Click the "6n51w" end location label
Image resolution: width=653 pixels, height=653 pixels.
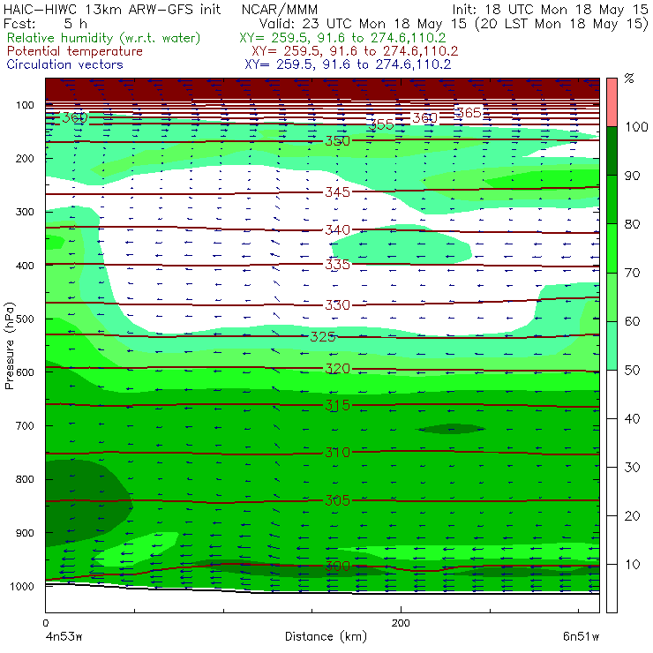click(581, 636)
